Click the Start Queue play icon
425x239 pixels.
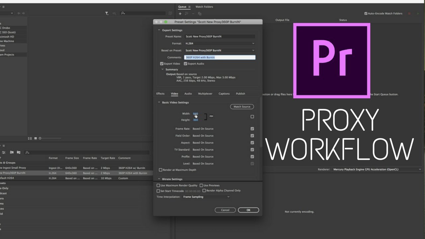[x=419, y=14]
